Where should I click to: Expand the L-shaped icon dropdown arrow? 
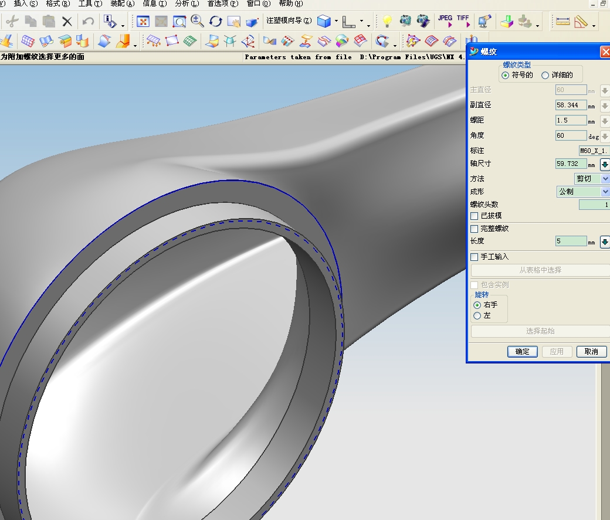tap(361, 21)
